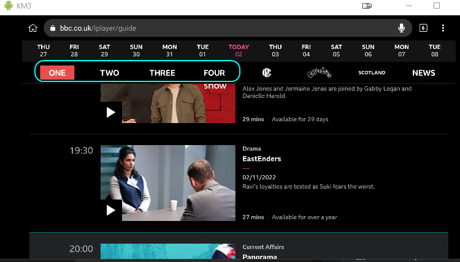Click 'Available for 29 days' text
Image resolution: width=460 pixels, height=262 pixels.
pos(300,119)
